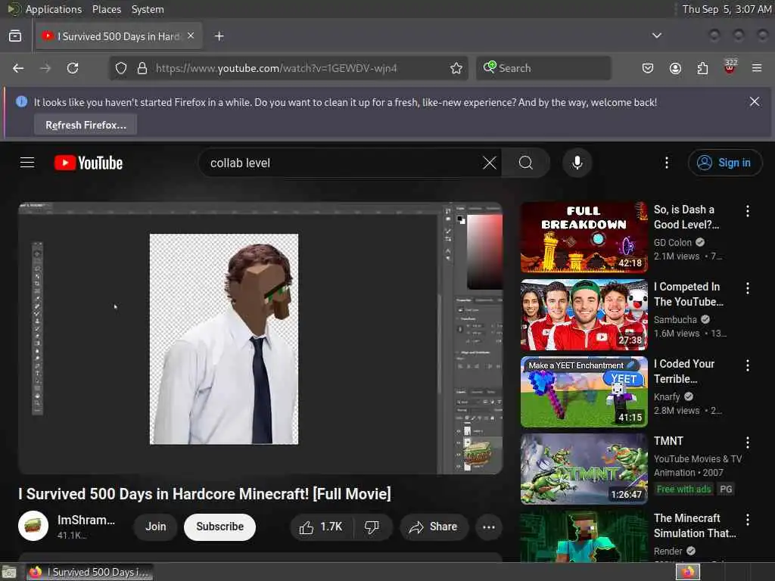
Task: Click Refresh Firefox… button
Action: (86, 125)
